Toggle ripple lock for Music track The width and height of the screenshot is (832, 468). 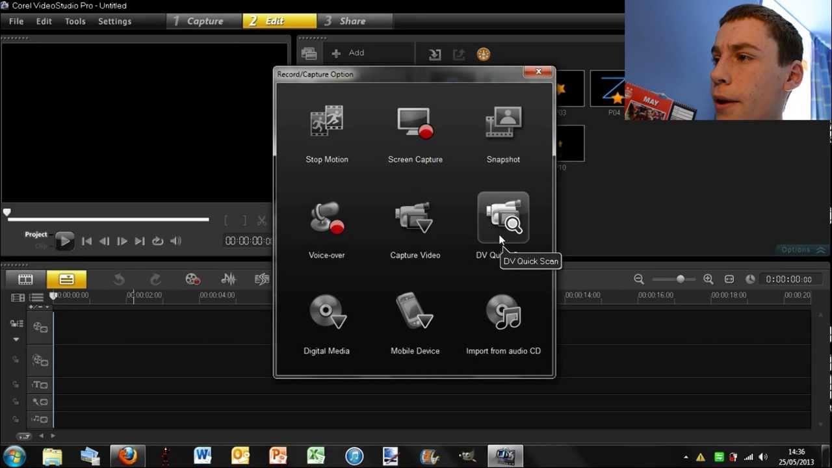click(x=16, y=419)
